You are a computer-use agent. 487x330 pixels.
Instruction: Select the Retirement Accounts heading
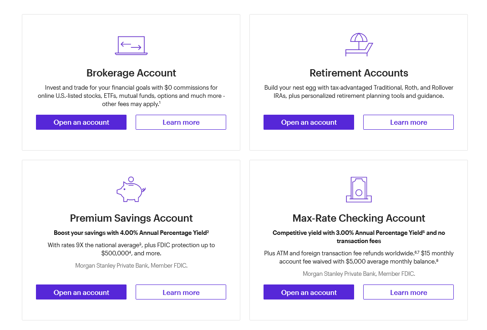[x=359, y=73]
